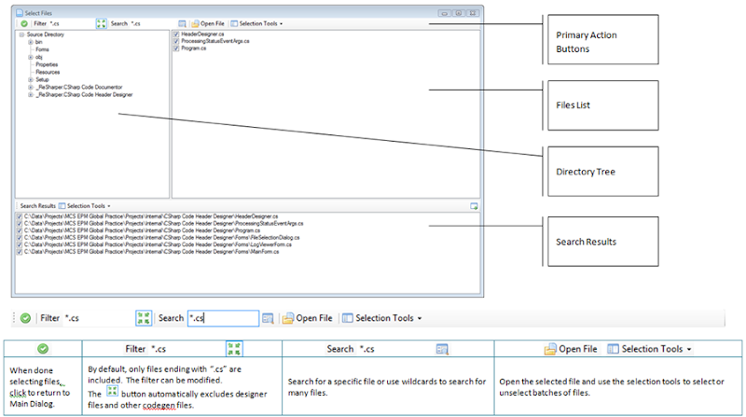This screenshot has height=417, width=746.
Task: Uncheck search result ending in Forms\LogViewerForm.cs
Action: point(20,244)
